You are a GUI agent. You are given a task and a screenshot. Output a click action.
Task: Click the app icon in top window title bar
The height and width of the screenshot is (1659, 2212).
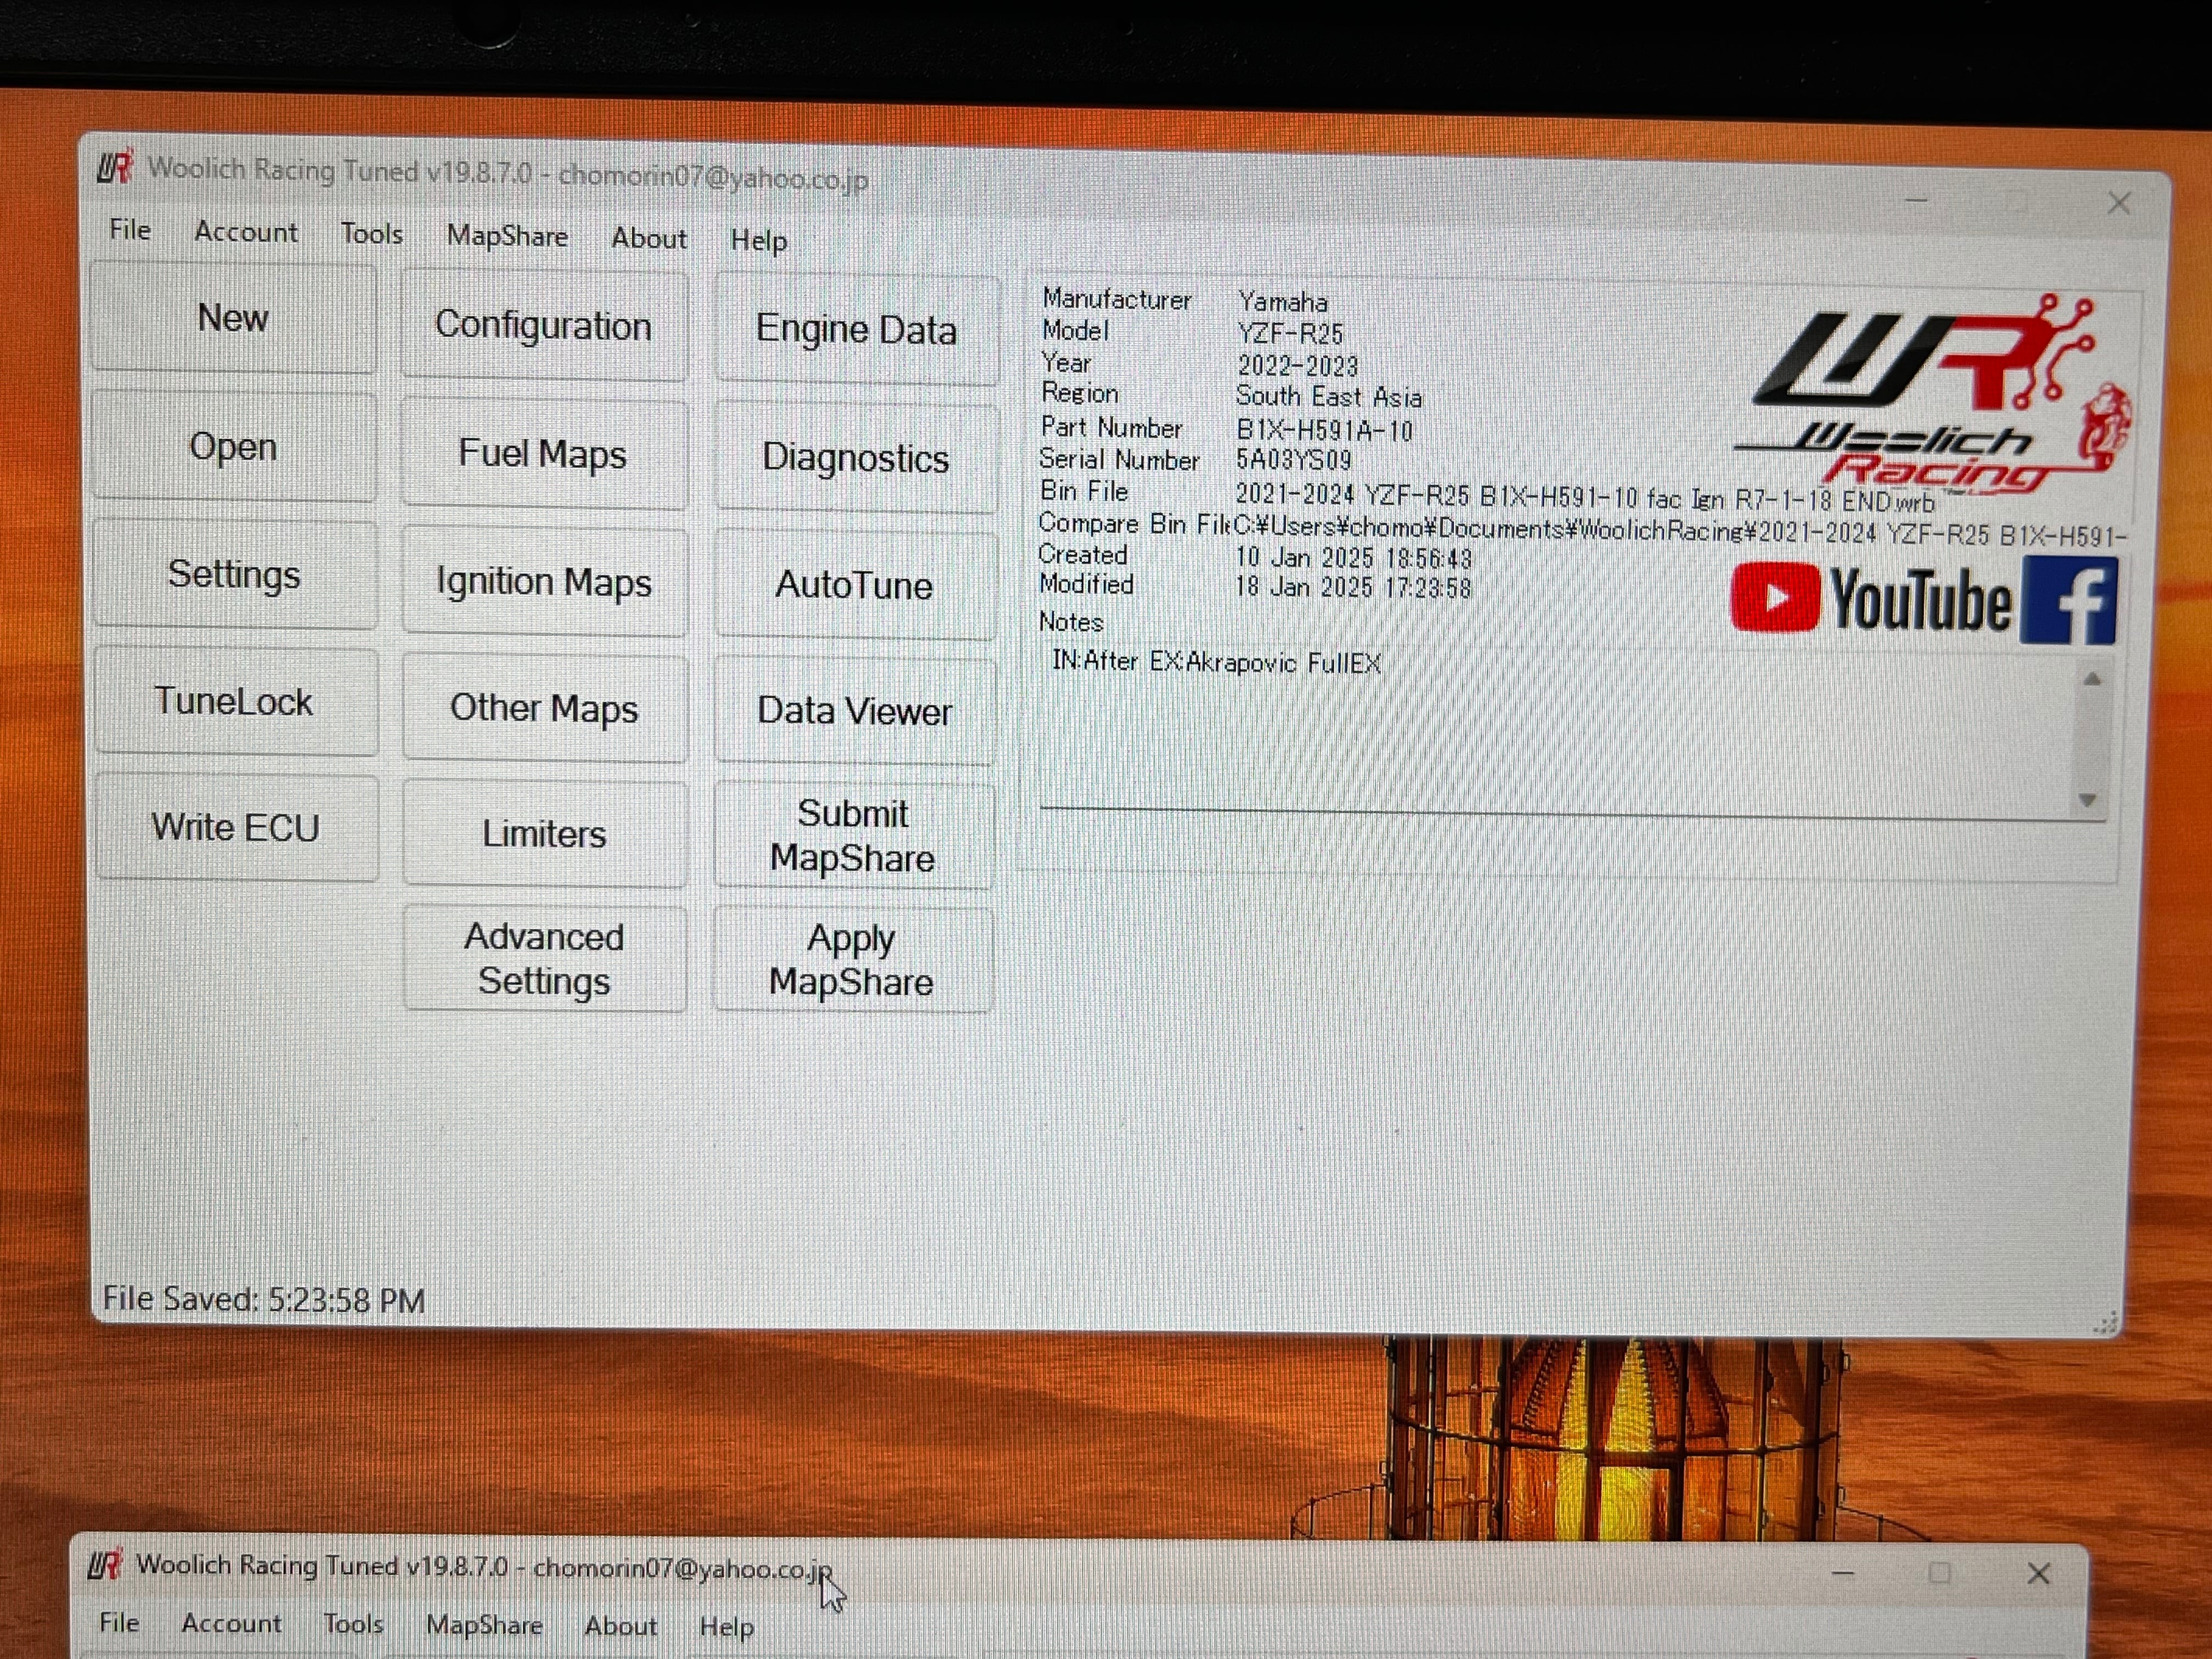(x=115, y=167)
